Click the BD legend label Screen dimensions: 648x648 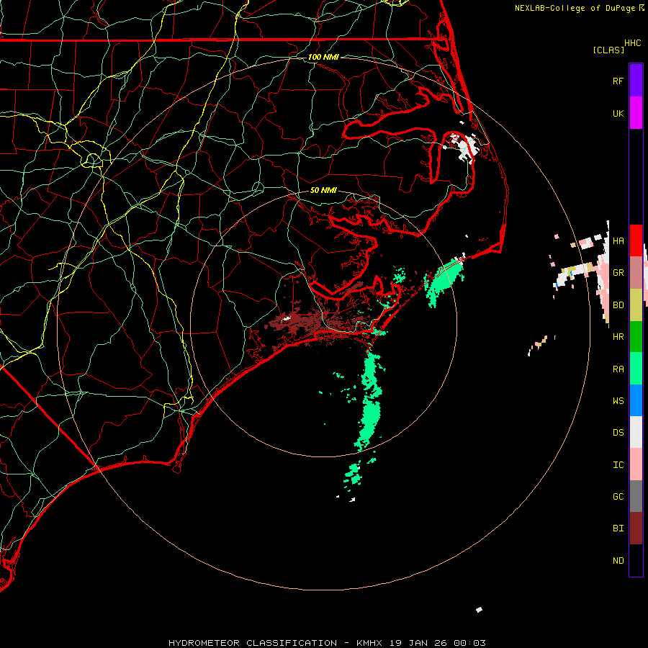click(618, 305)
